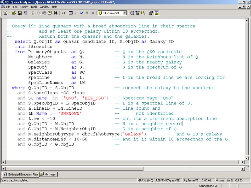Open the Window menu
This screenshot has width=251, height=188.
[x=44, y=7]
